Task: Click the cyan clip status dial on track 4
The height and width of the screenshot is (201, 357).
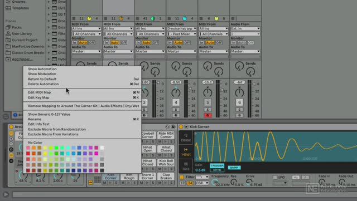Action: tap(185, 18)
